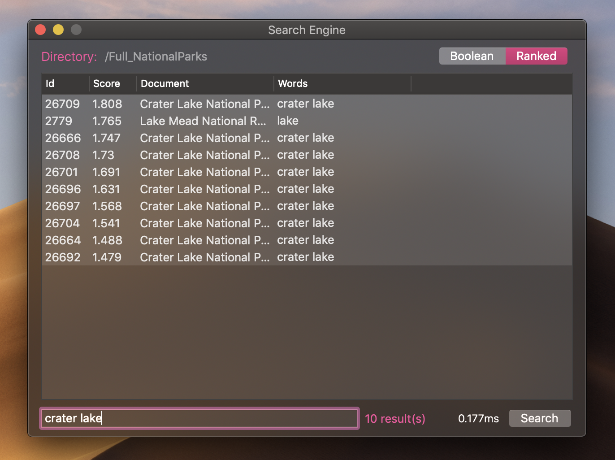Screen dimensions: 615x460
Task: Select the result row with Id 26701
Action: [307, 172]
